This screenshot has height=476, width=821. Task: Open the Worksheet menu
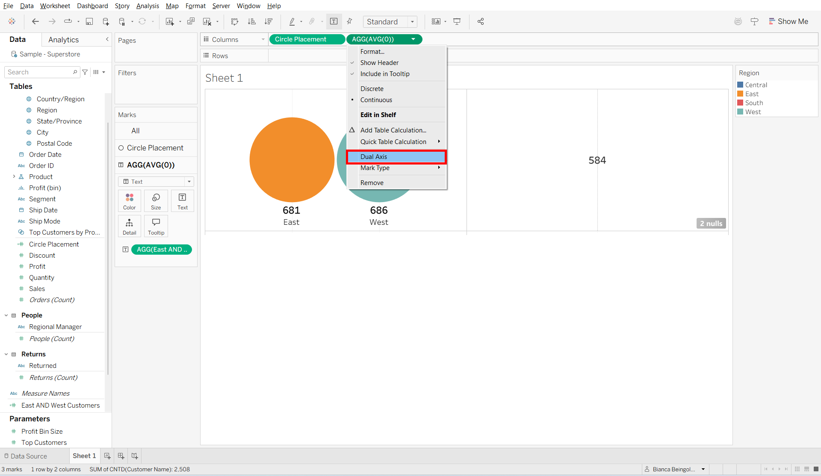(x=55, y=6)
